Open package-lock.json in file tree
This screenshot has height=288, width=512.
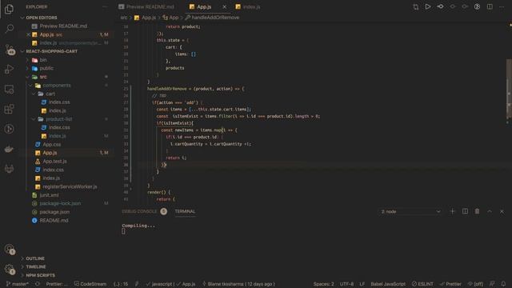60,203
